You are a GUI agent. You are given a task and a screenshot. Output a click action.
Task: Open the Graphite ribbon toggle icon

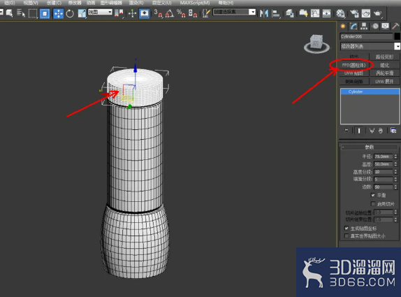[x=303, y=13]
